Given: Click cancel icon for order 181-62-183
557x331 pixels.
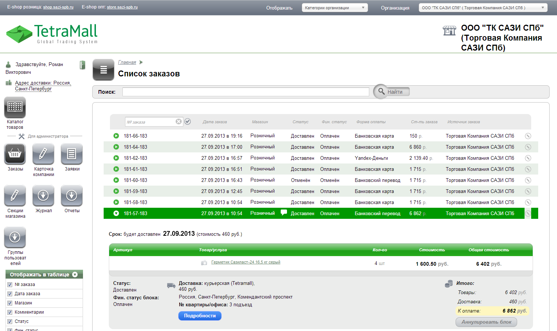Looking at the screenshot, I should pyautogui.click(x=528, y=158).
